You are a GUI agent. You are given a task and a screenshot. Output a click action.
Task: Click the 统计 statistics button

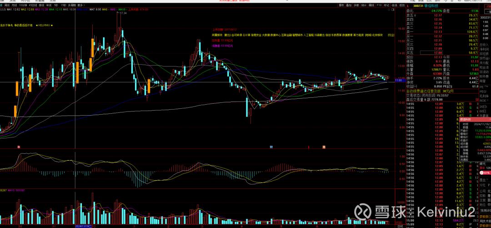(364, 5)
